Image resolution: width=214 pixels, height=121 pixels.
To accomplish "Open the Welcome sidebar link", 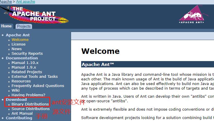I will [x=20, y=39].
